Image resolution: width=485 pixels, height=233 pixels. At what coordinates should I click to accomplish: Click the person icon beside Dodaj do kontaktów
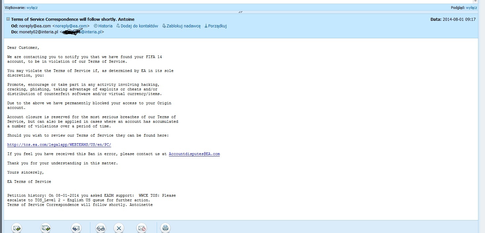pos(118,26)
